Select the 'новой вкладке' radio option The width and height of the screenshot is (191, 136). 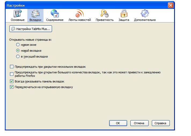[18, 50]
